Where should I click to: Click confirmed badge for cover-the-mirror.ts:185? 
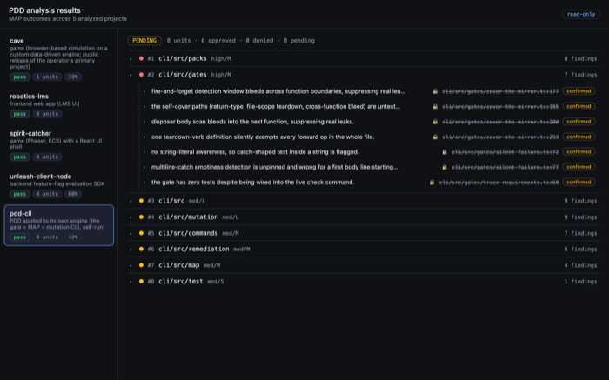(579, 106)
